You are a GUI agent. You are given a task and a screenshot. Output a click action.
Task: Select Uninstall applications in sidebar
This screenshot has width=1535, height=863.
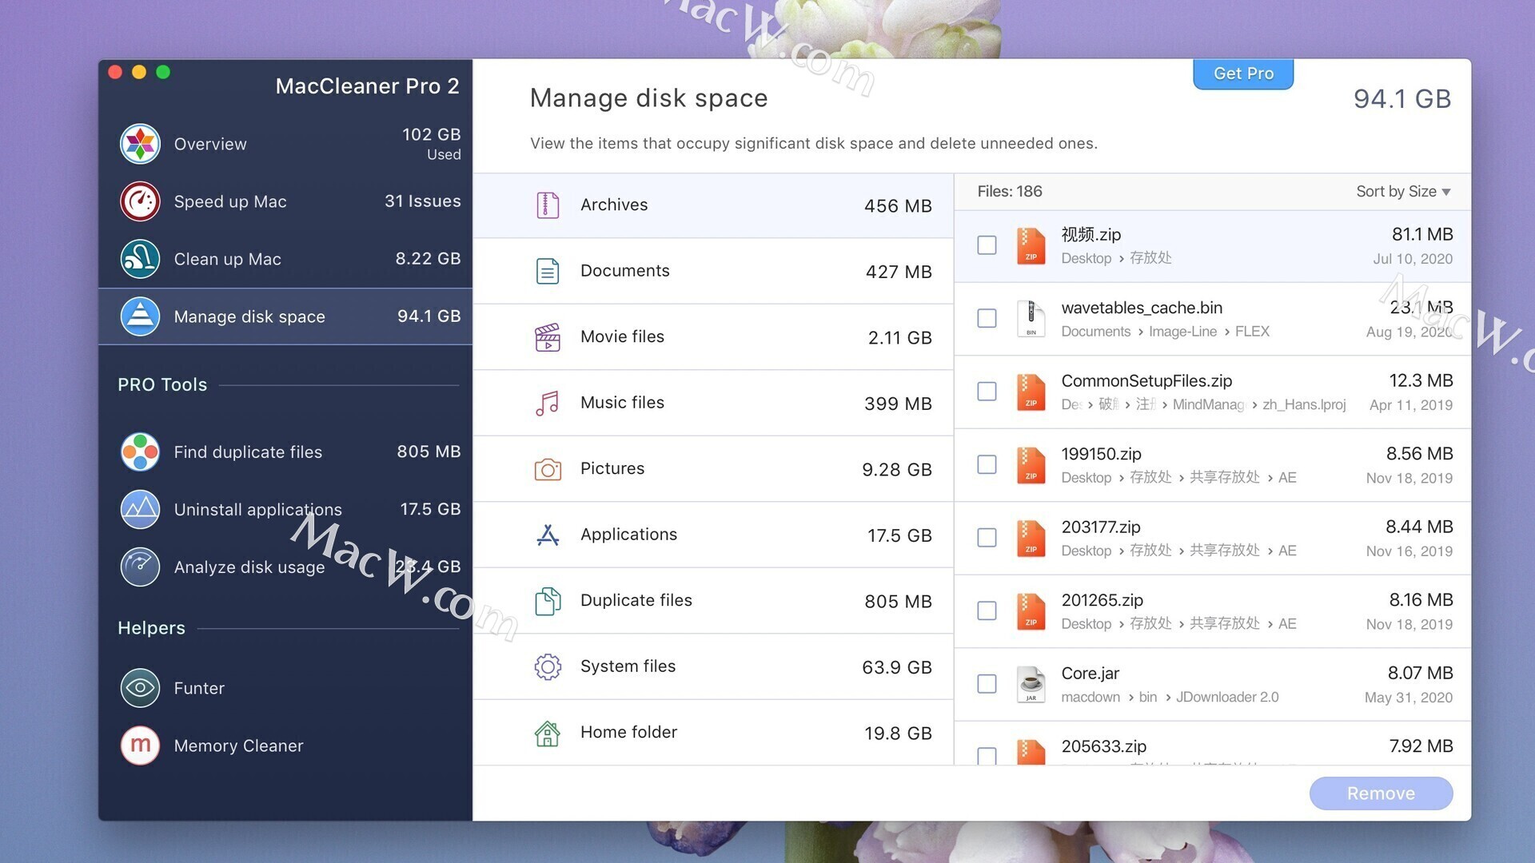285,509
